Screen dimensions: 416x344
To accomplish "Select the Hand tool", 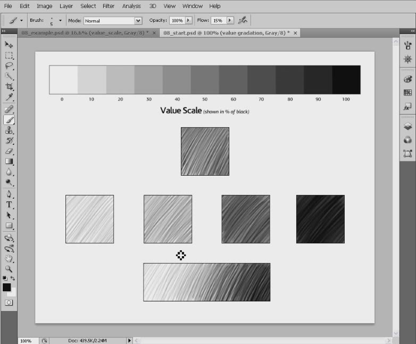I will (x=9, y=258).
